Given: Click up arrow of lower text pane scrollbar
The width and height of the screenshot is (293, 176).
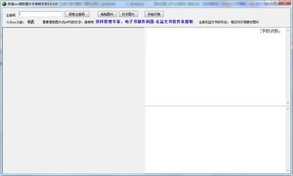Looking at the screenshot, I should 288,109.
